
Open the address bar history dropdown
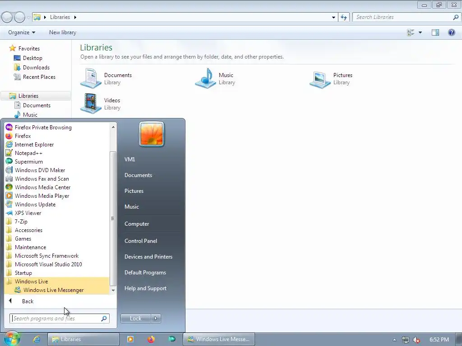pyautogui.click(x=333, y=17)
